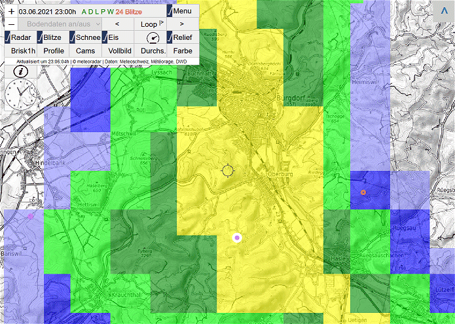Click the Farbe color button
Image resolution: width=455 pixels, height=324 pixels.
[182, 50]
